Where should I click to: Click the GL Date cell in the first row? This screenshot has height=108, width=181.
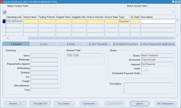coord(135,21)
